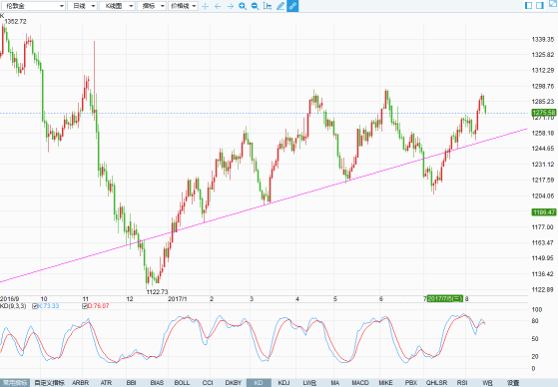Viewport: 558px width, 387px height.
Task: Click the 1122.89 price axis label
Action: tap(543, 289)
